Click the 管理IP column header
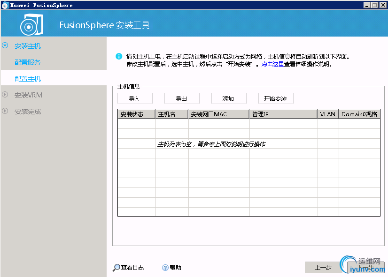 pos(283,114)
